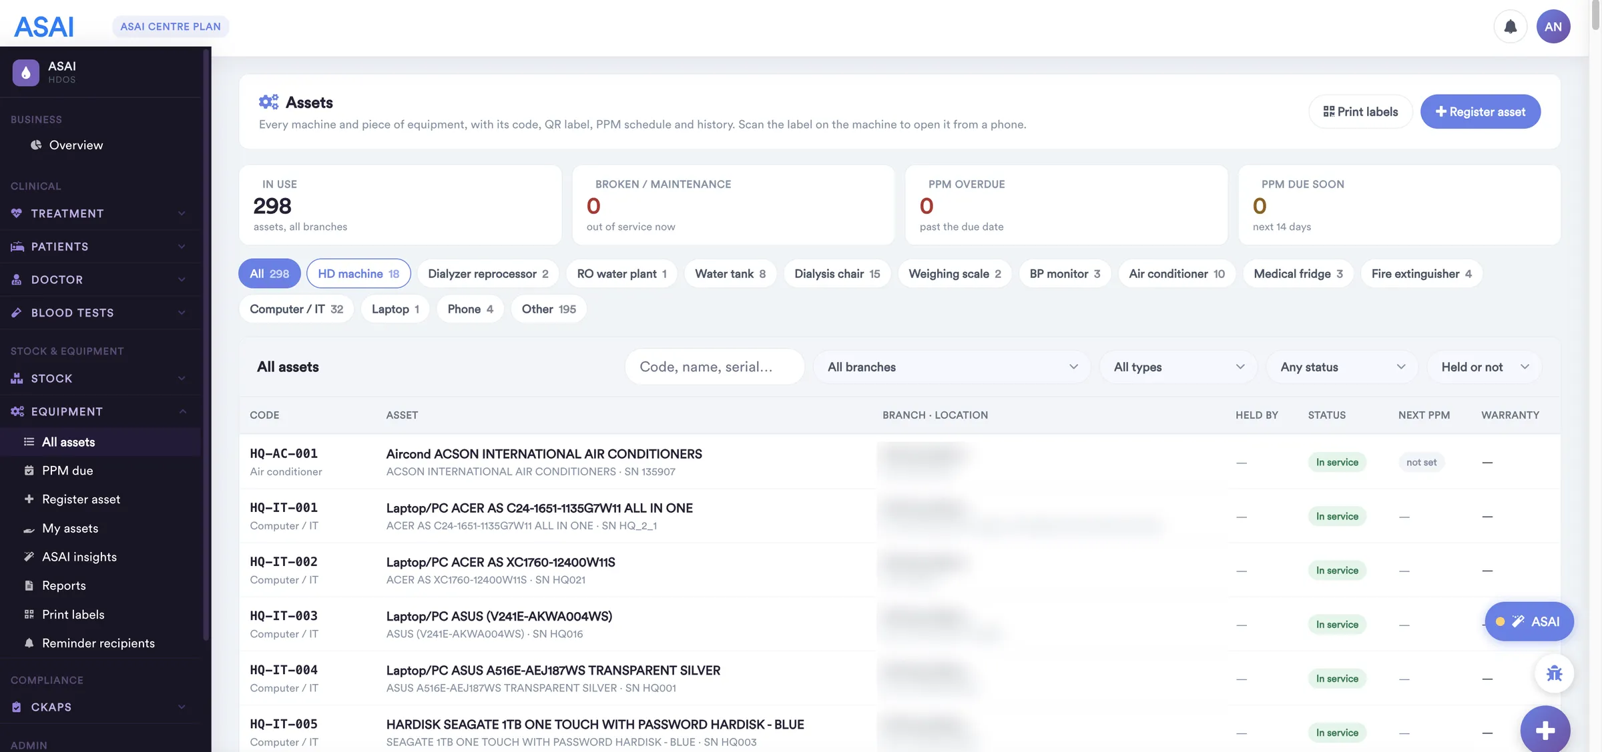The image size is (1602, 752).
Task: Click the My assets hand icon
Action: pos(29,529)
